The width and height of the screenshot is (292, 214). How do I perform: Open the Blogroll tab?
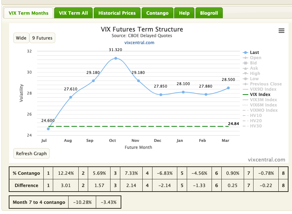pyautogui.click(x=209, y=13)
